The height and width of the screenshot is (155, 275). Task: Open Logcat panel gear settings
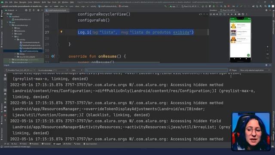[266, 65]
